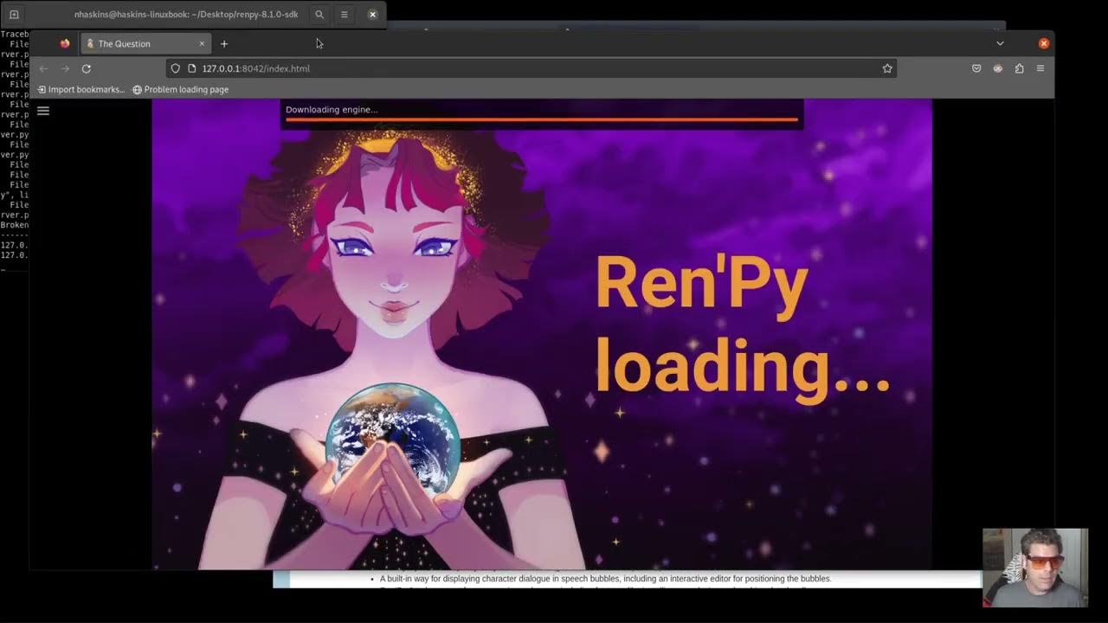Close the terminal window
This screenshot has width=1108, height=623.
pos(372,15)
